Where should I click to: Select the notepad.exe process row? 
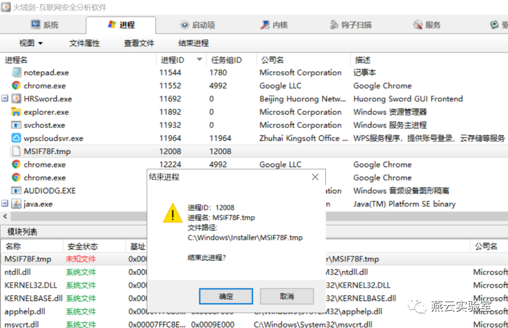pos(254,73)
